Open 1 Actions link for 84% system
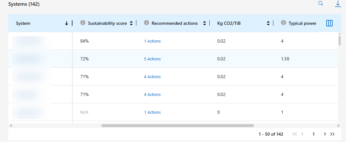 152,41
